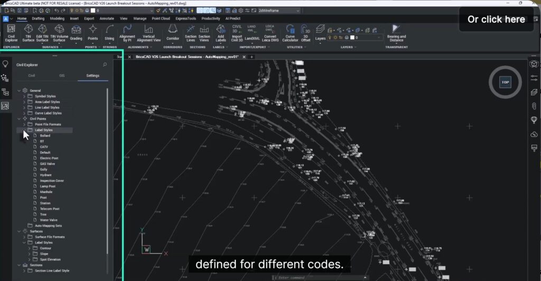Click the white layer color swatch in ribbon

tap(352, 37)
